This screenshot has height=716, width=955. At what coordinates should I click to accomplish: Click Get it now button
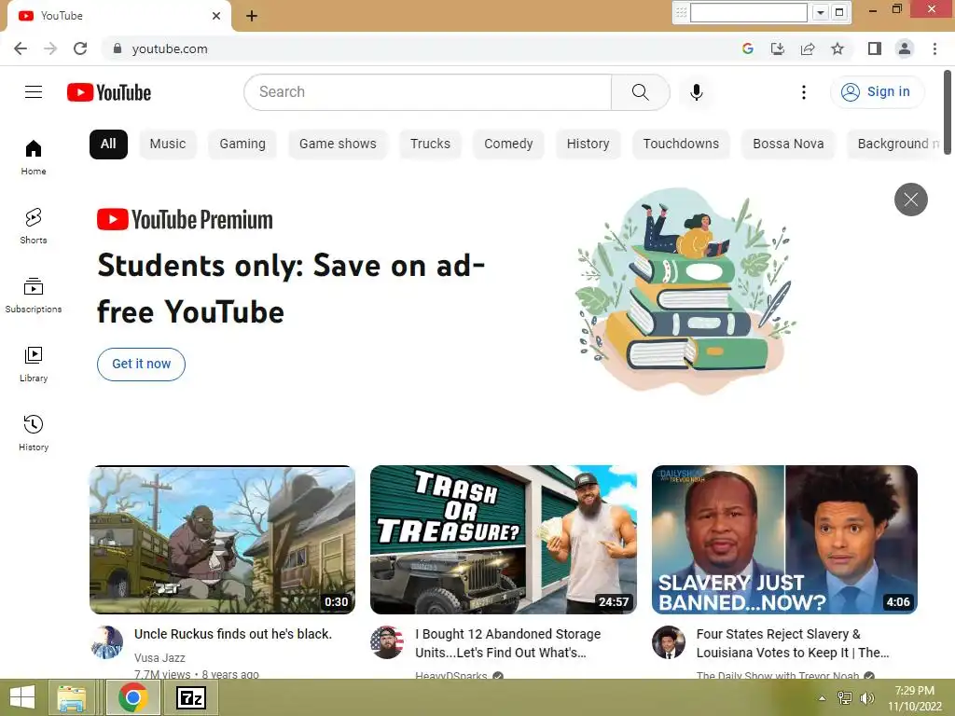(142, 365)
